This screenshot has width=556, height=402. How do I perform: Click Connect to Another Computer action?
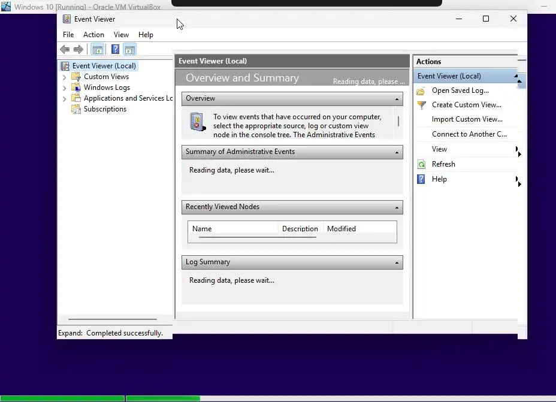pos(469,134)
